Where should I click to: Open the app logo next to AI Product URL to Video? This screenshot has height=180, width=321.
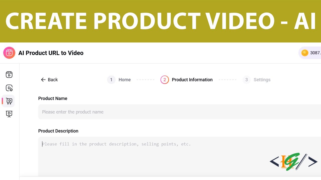(9, 53)
